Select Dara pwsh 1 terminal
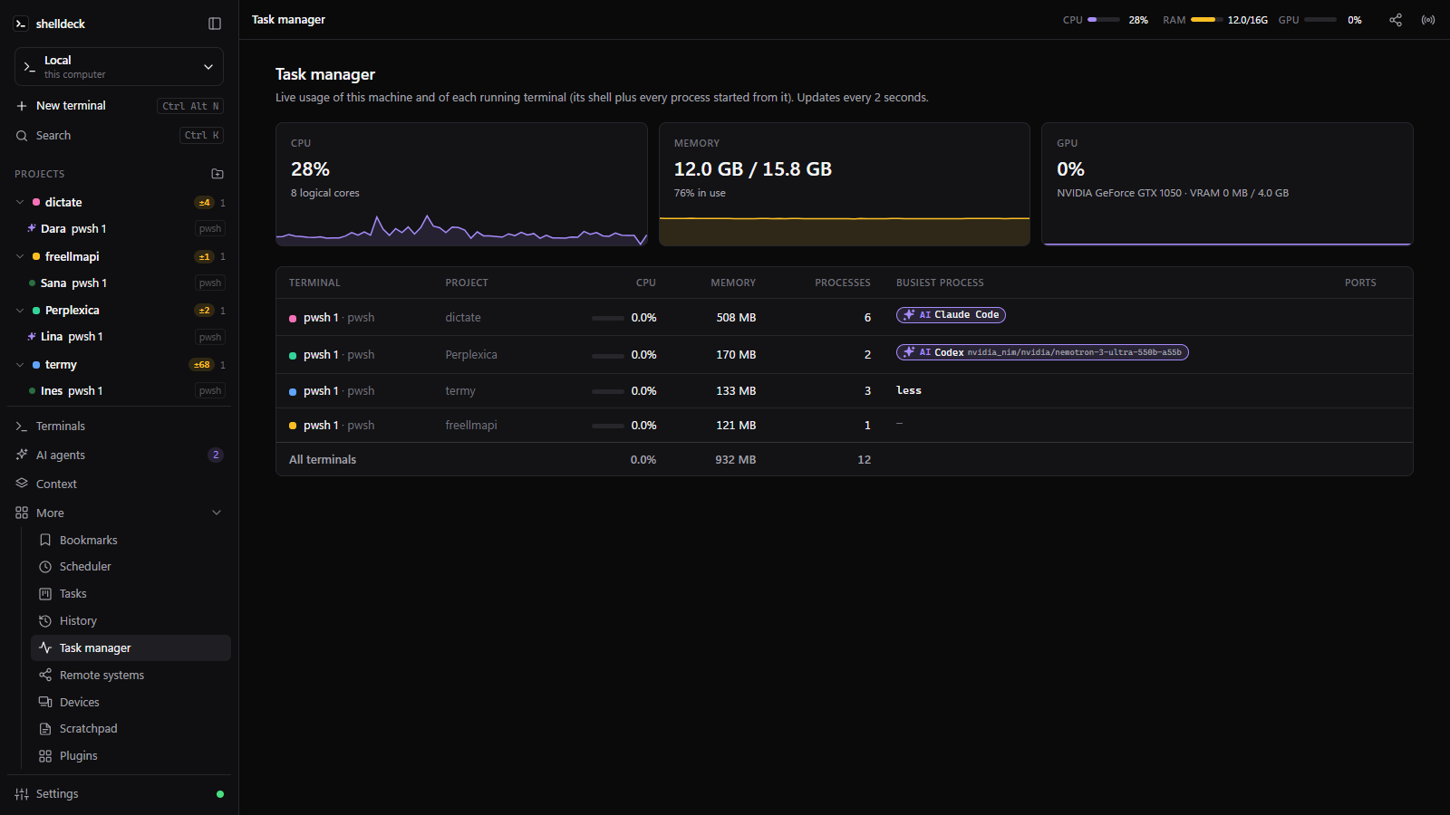 pos(126,229)
